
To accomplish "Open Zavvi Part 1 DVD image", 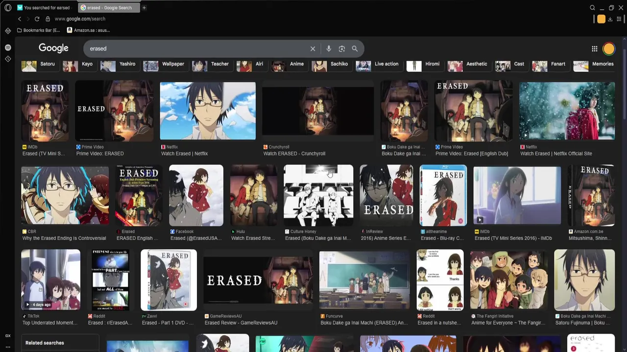I will pyautogui.click(x=169, y=280).
